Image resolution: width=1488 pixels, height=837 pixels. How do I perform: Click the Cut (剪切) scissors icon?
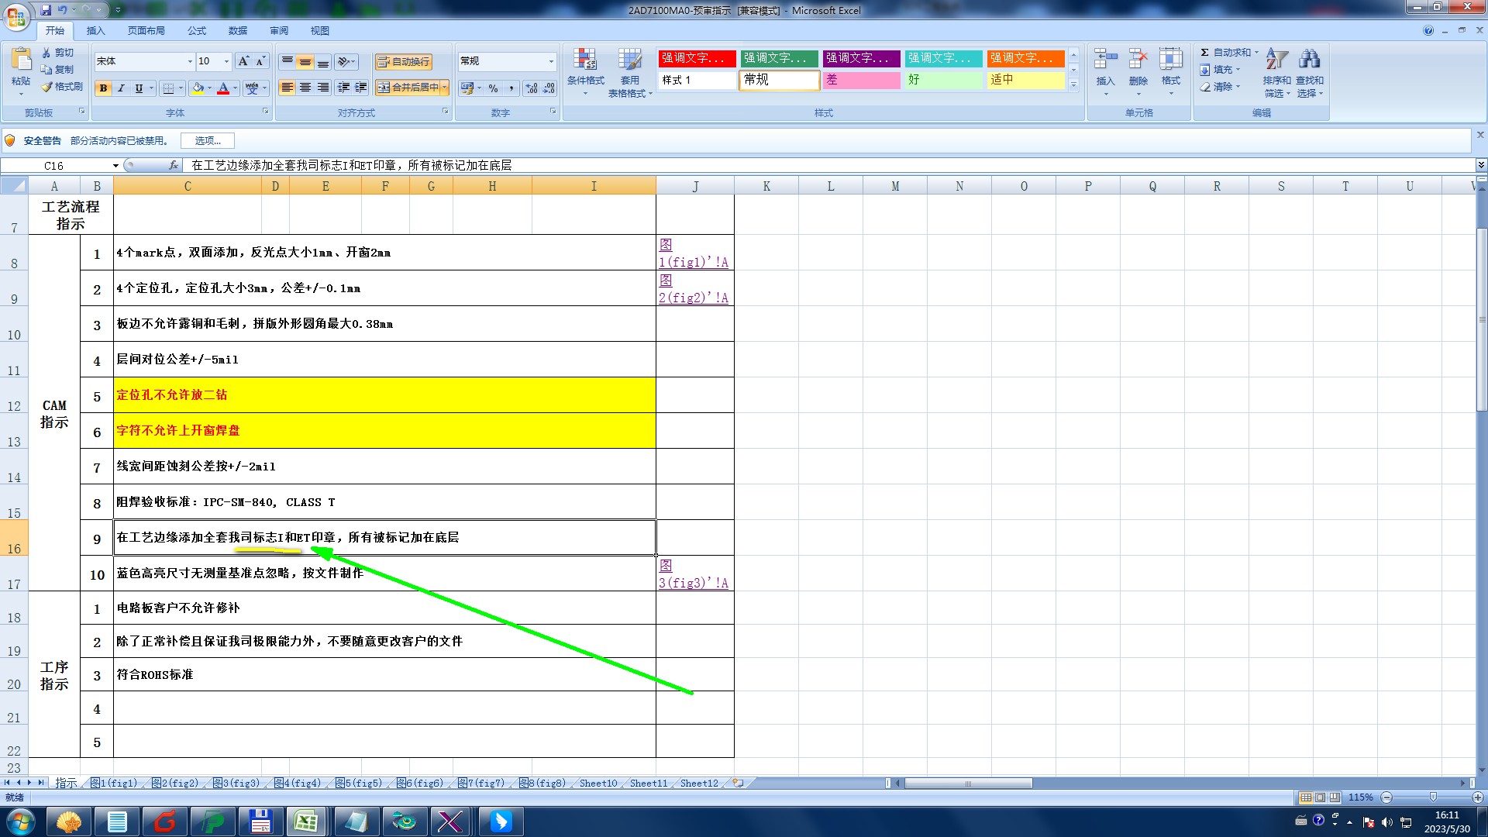pos(46,53)
